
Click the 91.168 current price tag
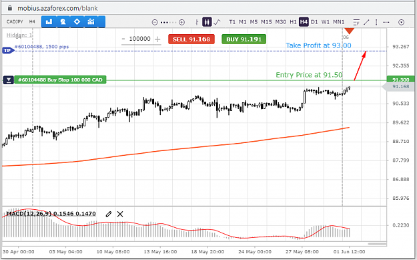point(398,87)
